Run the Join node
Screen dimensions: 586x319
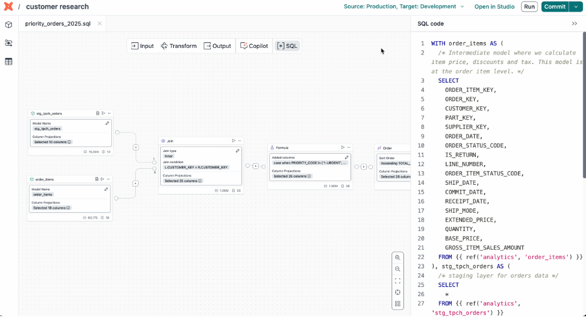[x=234, y=141]
